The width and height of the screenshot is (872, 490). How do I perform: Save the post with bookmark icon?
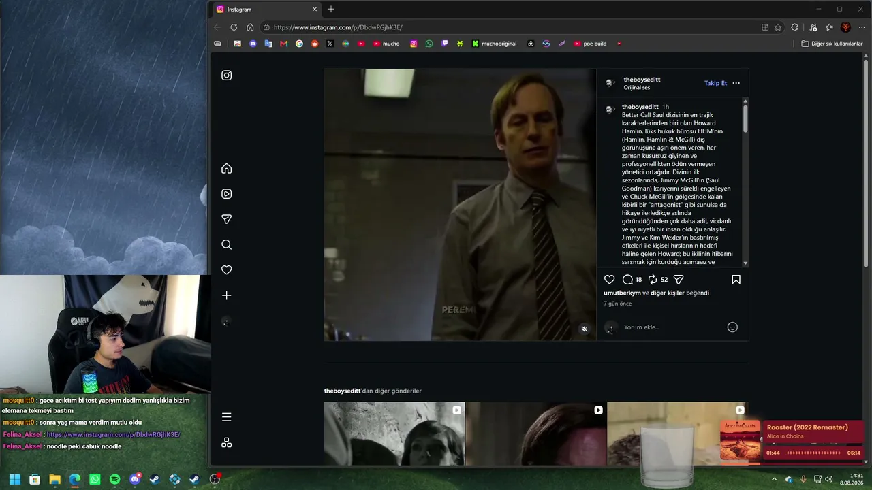[736, 280]
